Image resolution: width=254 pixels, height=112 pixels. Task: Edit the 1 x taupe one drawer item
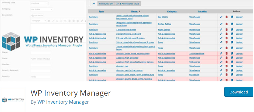tap(221, 30)
